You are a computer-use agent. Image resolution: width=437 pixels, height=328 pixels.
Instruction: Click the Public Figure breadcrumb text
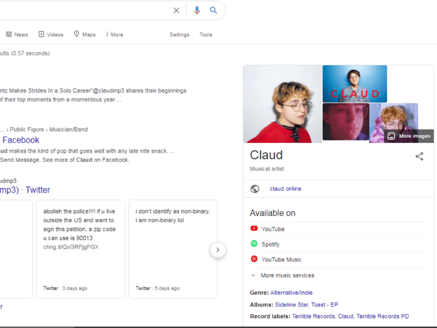click(x=27, y=130)
